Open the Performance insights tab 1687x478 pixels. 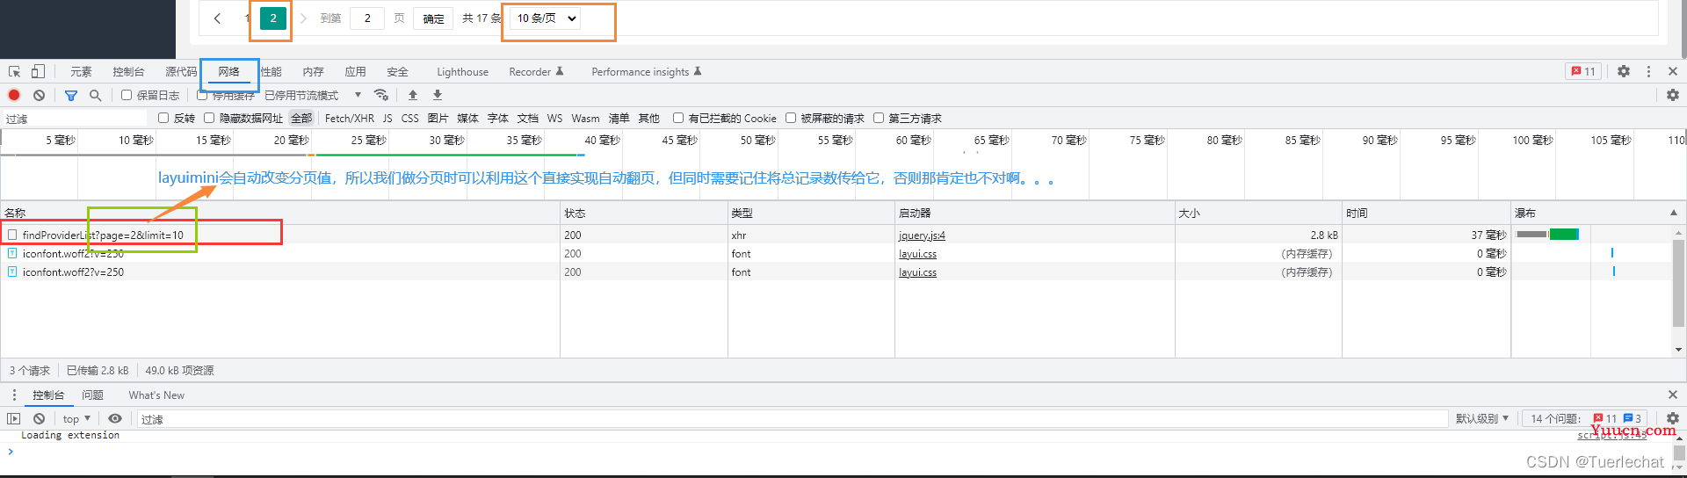coord(647,72)
